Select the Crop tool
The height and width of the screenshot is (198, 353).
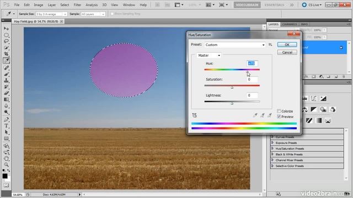click(x=6, y=54)
